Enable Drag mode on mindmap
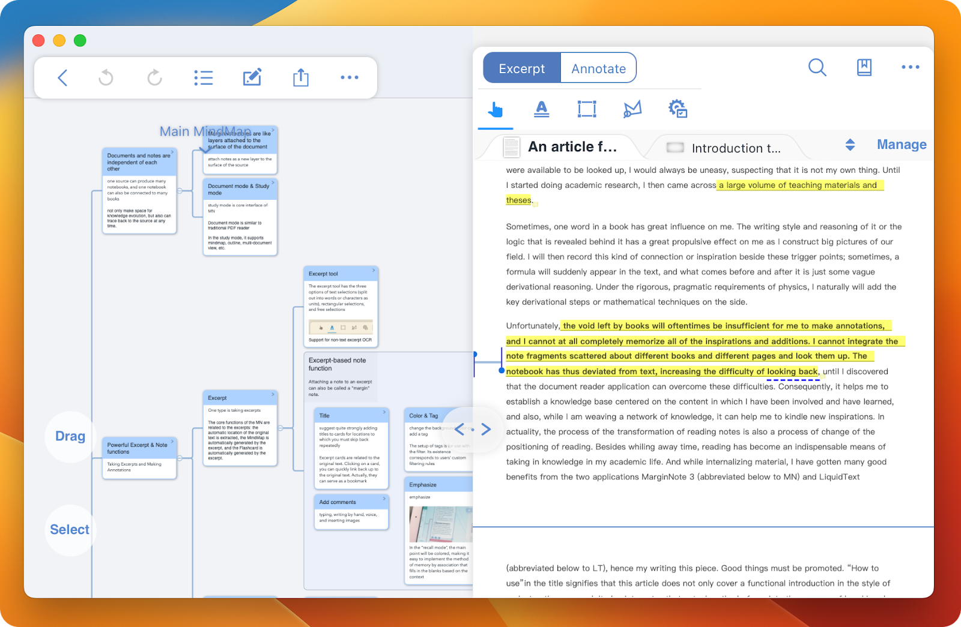 click(x=70, y=436)
